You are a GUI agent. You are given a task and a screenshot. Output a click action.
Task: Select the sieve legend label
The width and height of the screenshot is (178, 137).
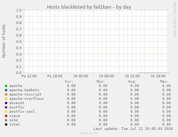click(15, 116)
